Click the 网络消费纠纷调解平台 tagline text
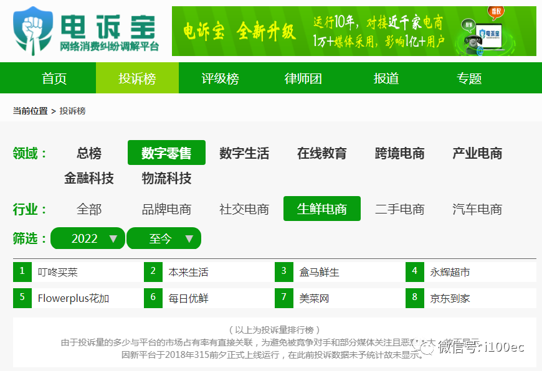Image resolution: width=542 pixels, height=371 pixels. (x=109, y=46)
